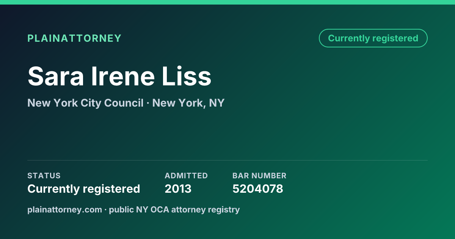Select the Currently registered status value
The width and height of the screenshot is (455, 239).
coord(84,189)
